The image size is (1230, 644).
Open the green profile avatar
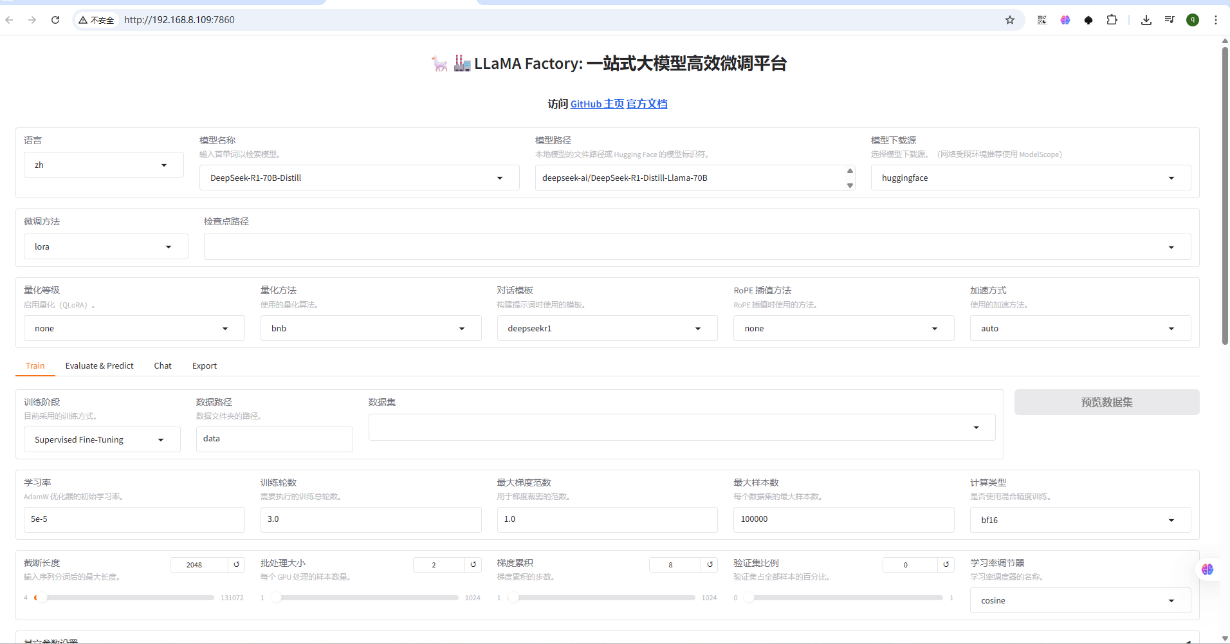tap(1193, 20)
